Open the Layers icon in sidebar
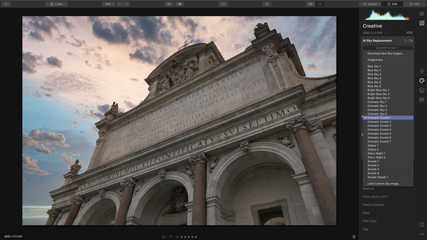The width and height of the screenshot is (427, 240). (421, 14)
